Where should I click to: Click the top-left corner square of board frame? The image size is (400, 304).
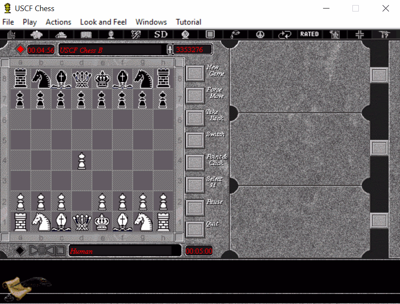click(x=5, y=63)
